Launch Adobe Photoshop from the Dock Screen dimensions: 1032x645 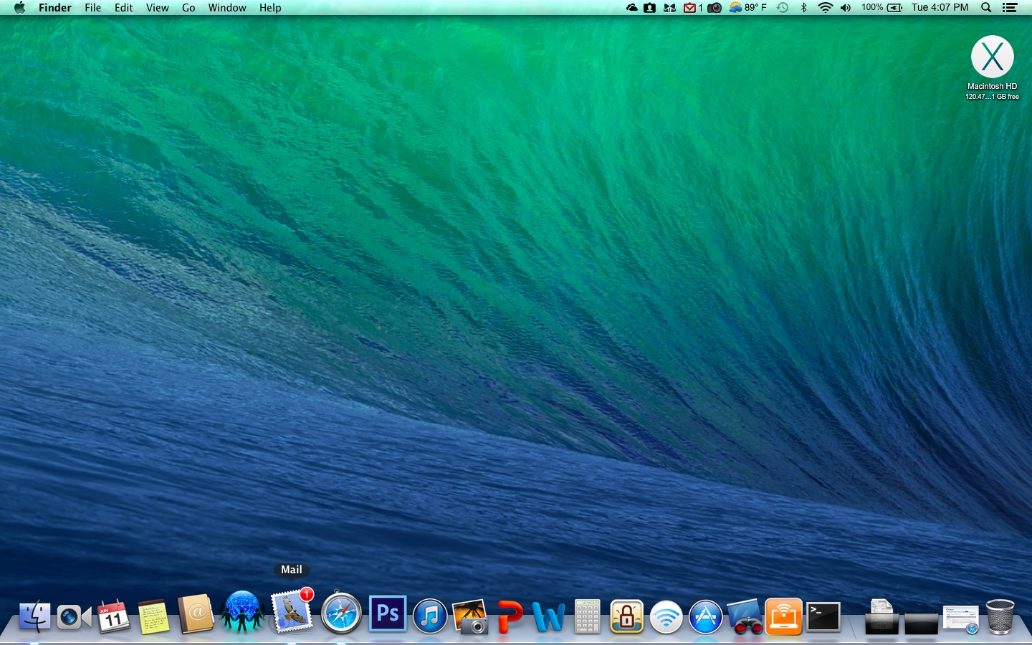[x=388, y=613]
